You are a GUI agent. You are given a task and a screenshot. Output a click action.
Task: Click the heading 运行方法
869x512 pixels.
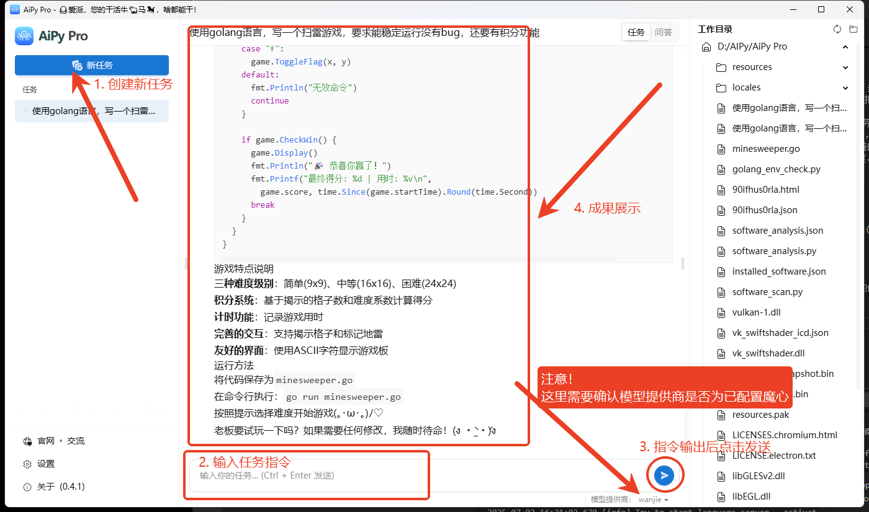coord(234,365)
